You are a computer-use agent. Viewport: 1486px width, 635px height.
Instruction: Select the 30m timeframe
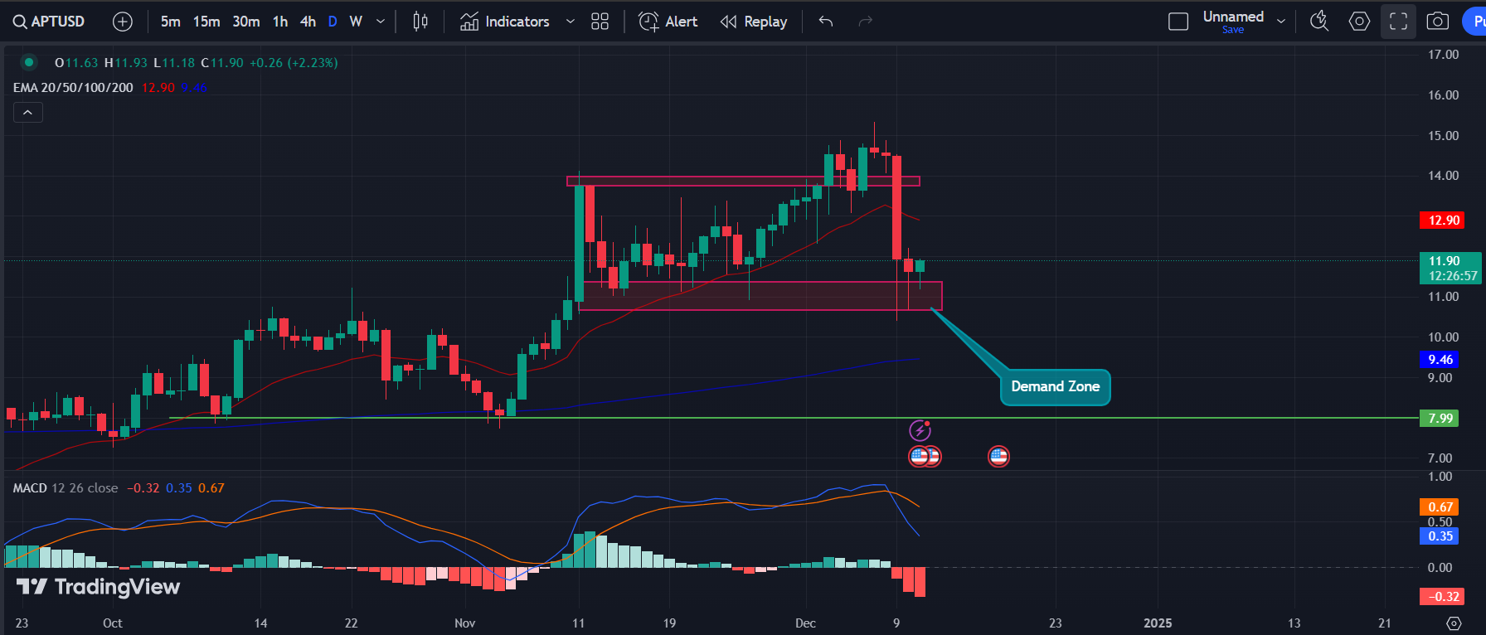coord(245,22)
